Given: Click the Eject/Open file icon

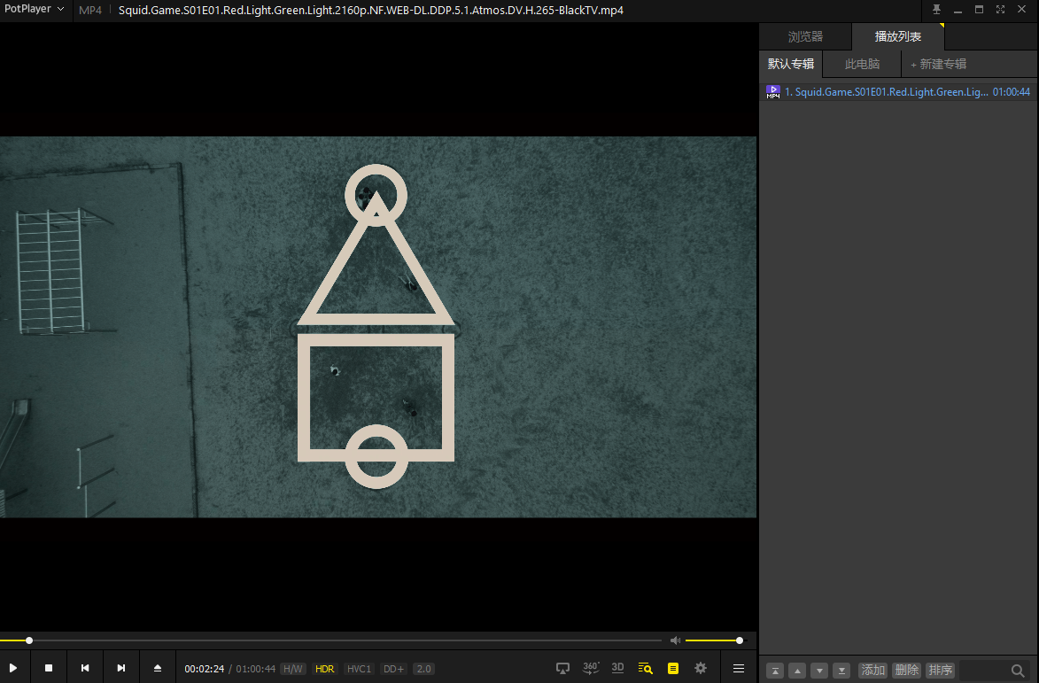Looking at the screenshot, I should 157,668.
